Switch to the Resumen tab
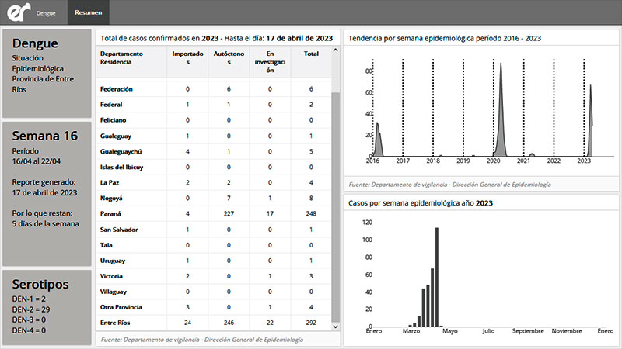This screenshot has height=349, width=622. click(x=88, y=13)
